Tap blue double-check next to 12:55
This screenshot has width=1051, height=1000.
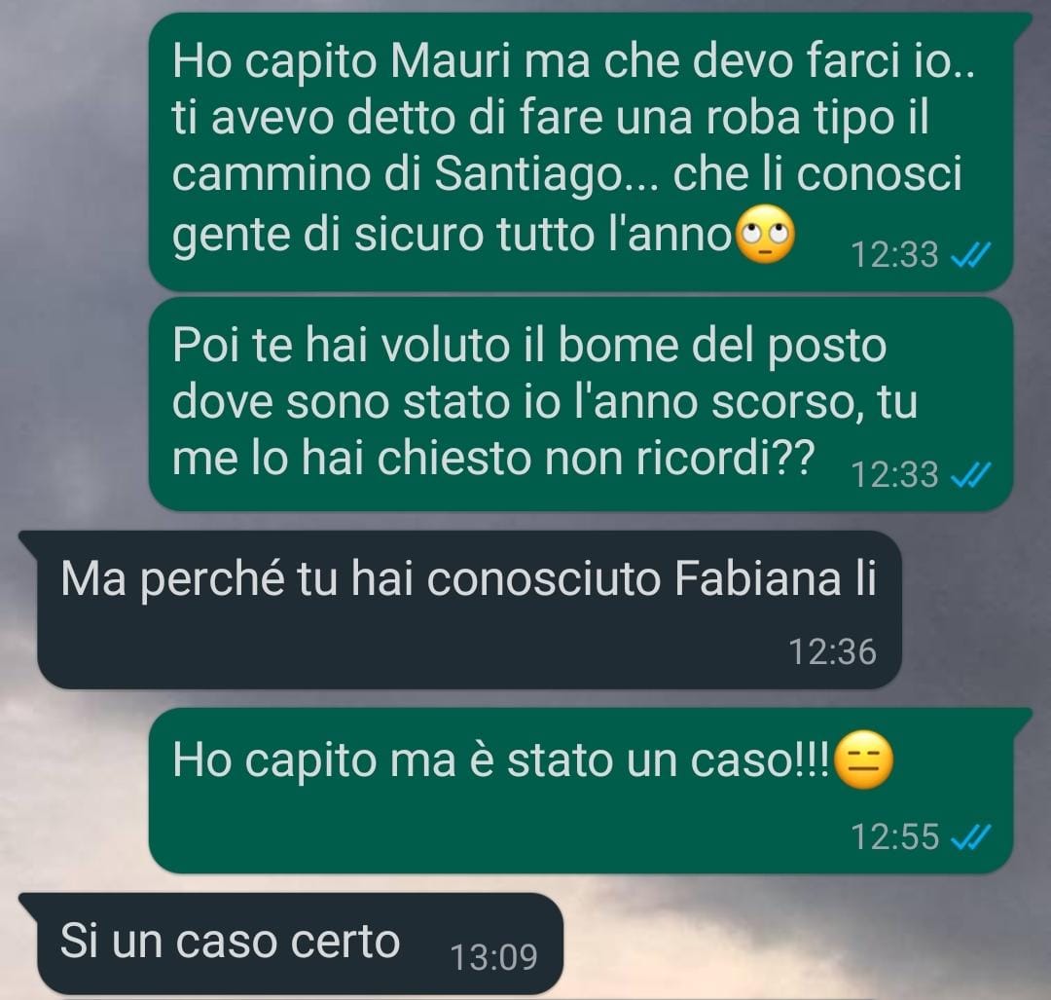pyautogui.click(x=971, y=837)
